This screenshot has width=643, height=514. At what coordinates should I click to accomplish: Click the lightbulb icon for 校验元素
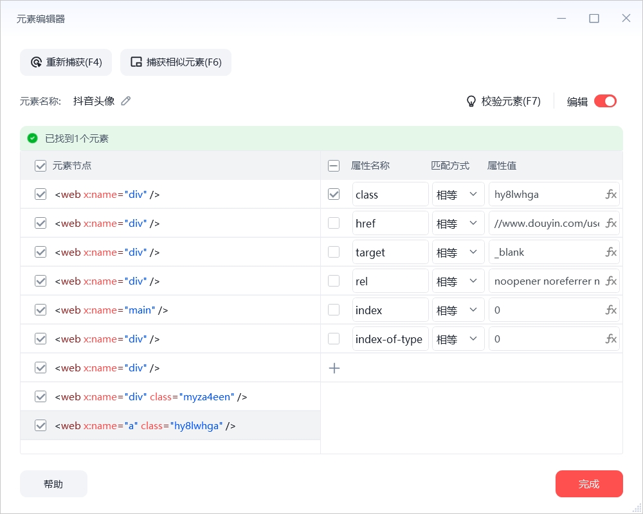(471, 102)
